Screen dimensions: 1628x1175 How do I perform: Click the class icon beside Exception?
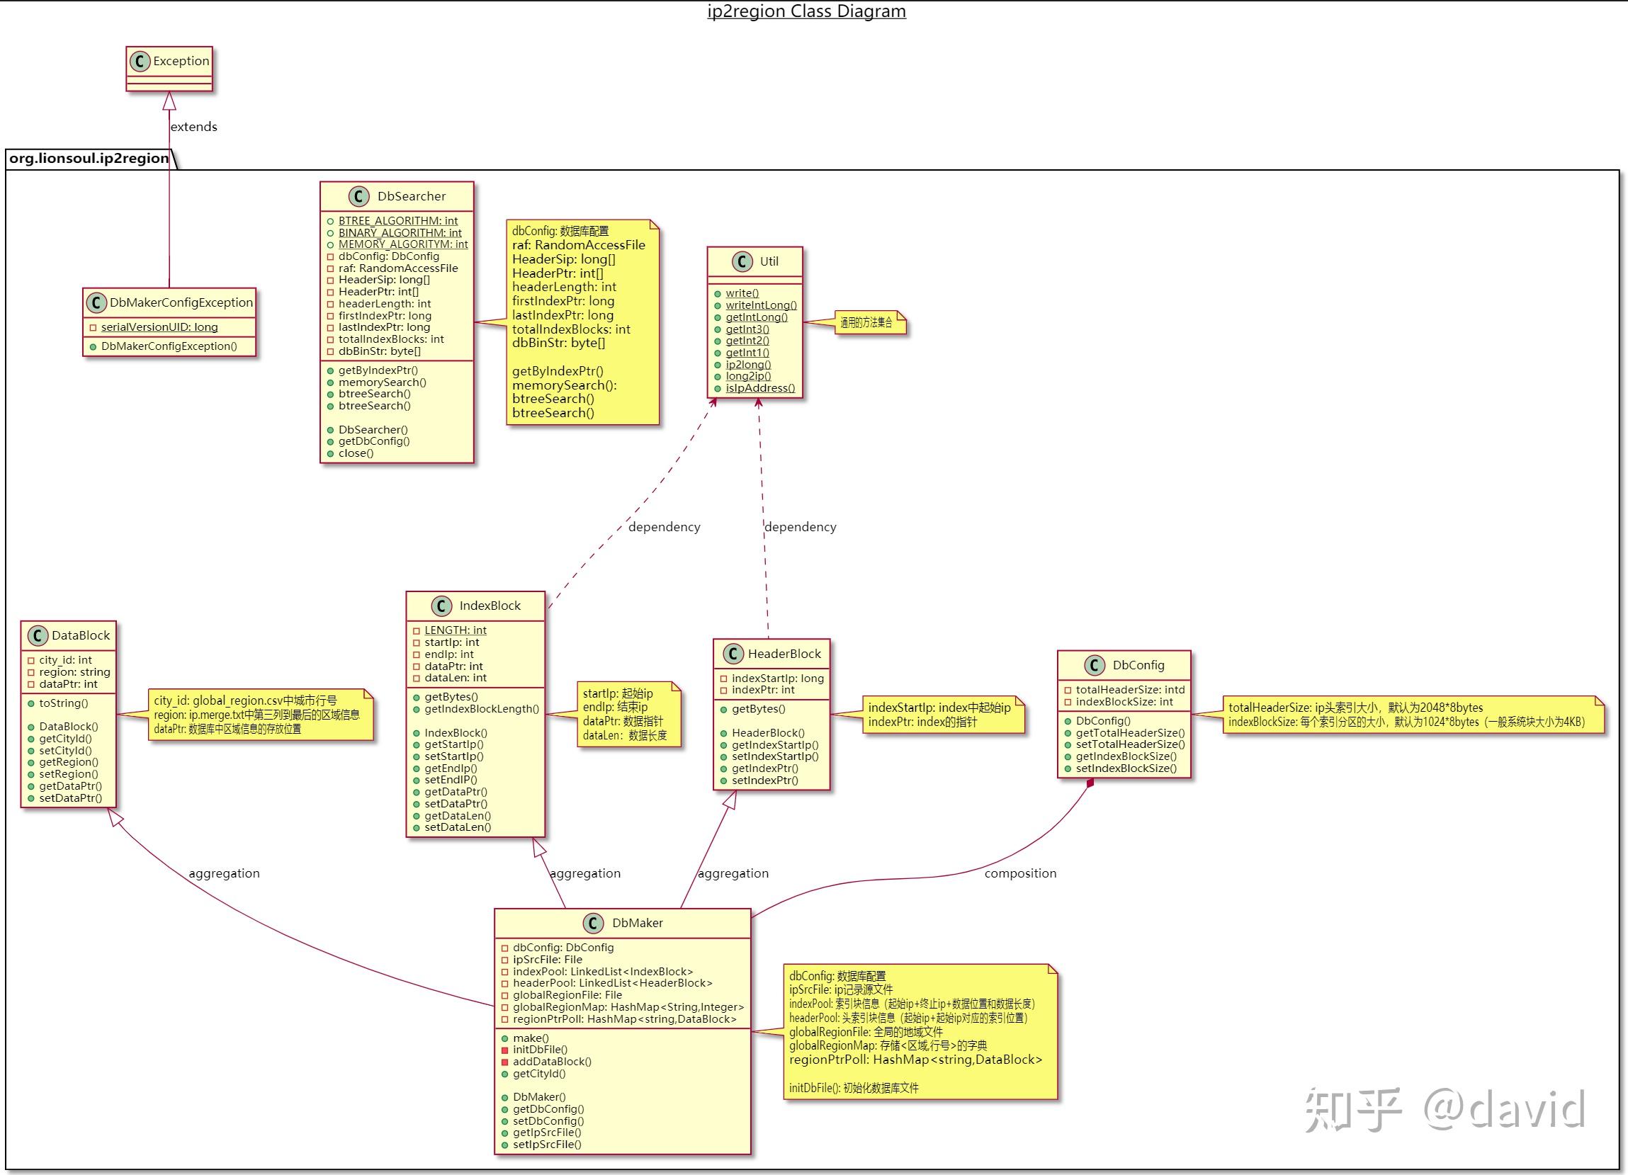point(140,62)
